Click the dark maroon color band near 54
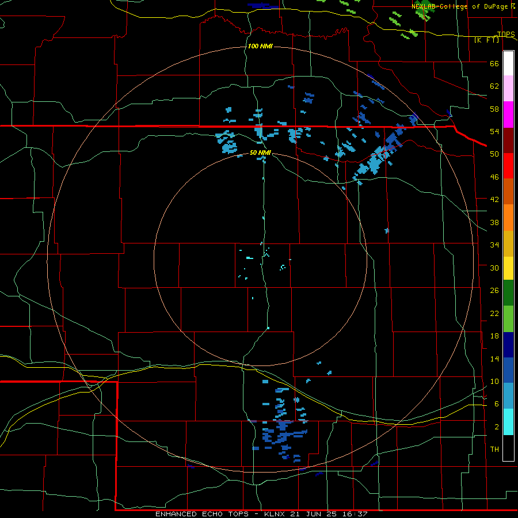518x518 pixels. point(508,140)
